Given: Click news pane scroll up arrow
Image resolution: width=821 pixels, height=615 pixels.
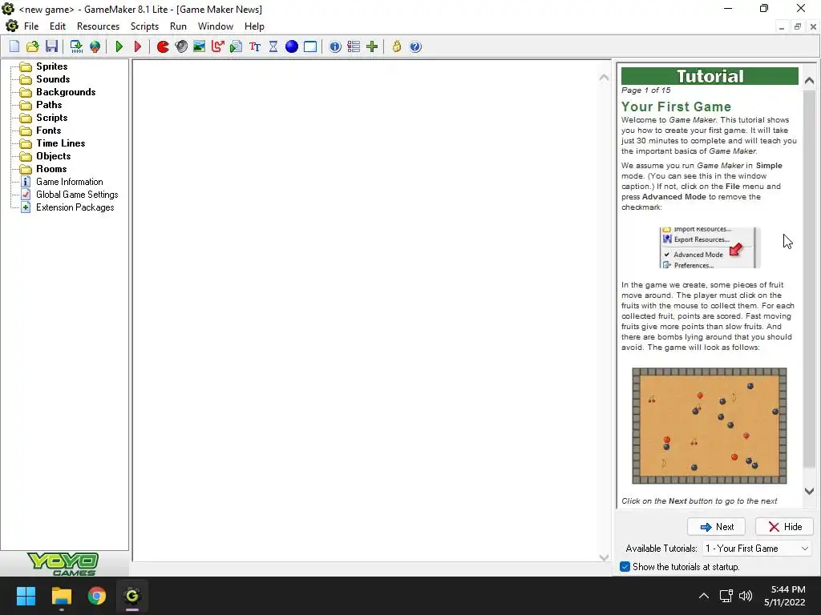Looking at the screenshot, I should 604,78.
